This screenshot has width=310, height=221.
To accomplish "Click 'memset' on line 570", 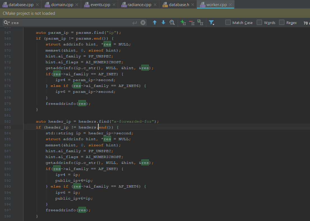I will [x=53, y=50].
